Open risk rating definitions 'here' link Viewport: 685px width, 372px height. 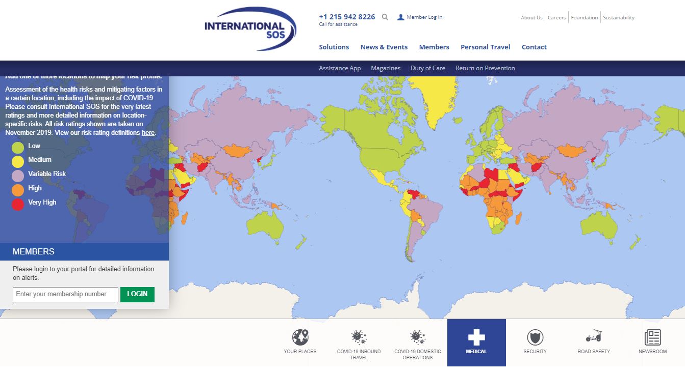coord(148,133)
